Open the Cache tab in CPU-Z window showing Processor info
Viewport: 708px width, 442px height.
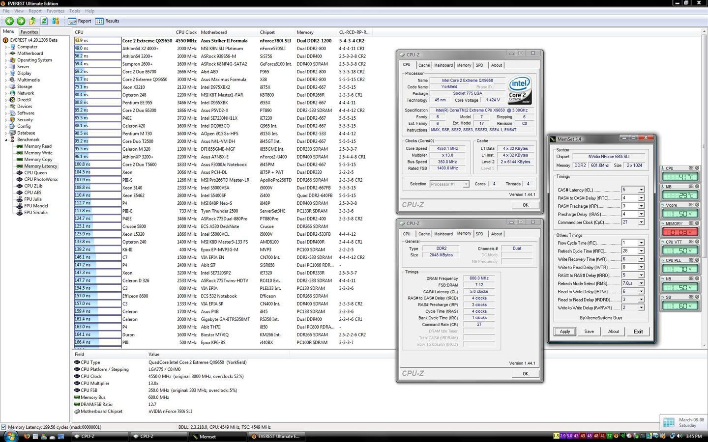424,65
